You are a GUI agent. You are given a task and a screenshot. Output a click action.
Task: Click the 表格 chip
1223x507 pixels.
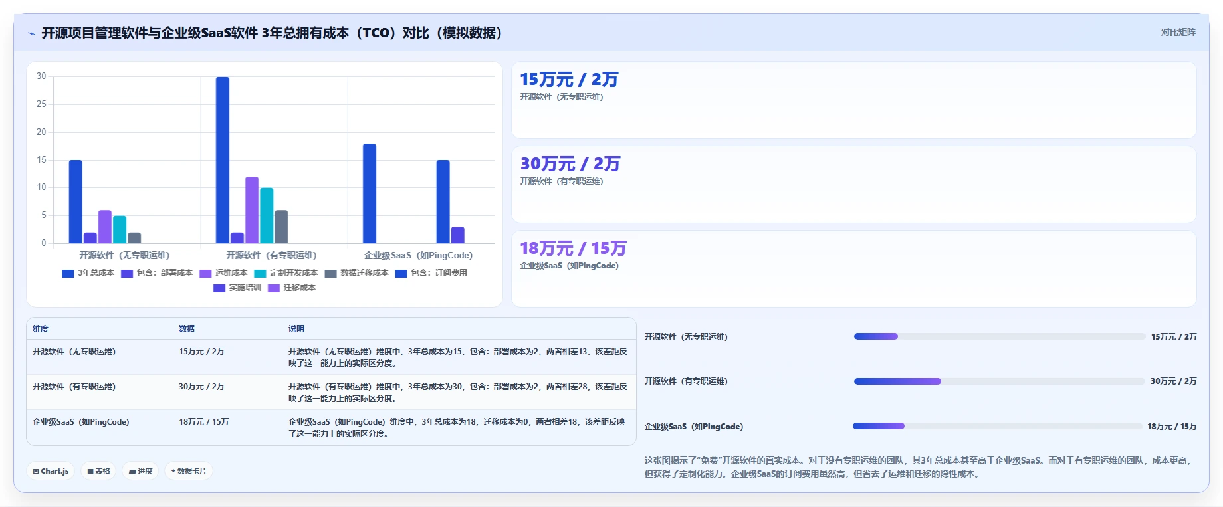click(98, 471)
